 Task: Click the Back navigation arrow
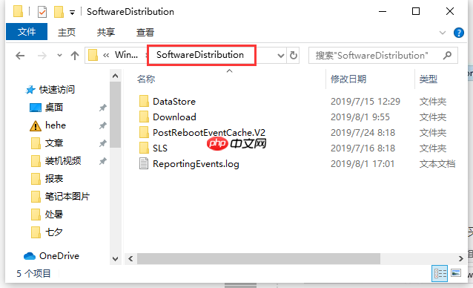click(x=20, y=56)
